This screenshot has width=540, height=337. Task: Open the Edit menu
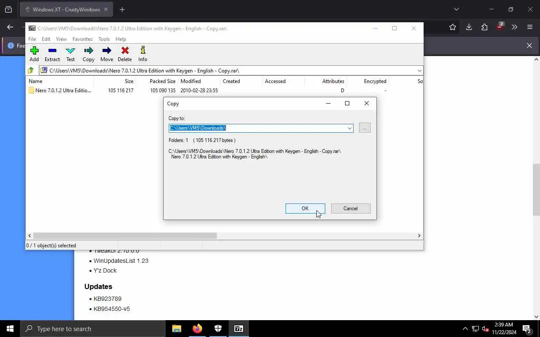46,39
